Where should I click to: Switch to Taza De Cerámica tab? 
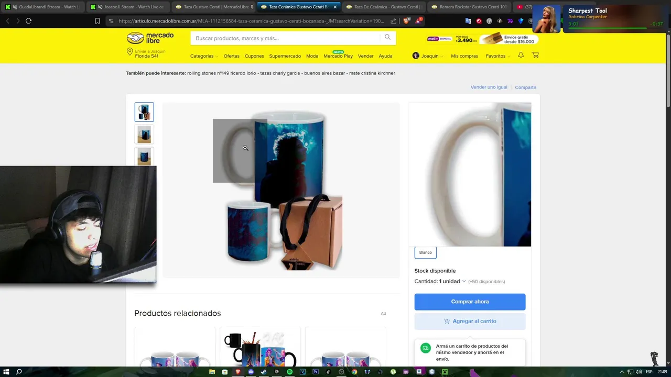pyautogui.click(x=385, y=7)
